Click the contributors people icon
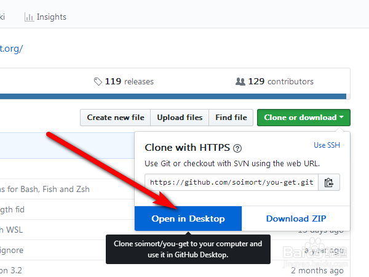The height and width of the screenshot is (277, 369). [x=240, y=81]
